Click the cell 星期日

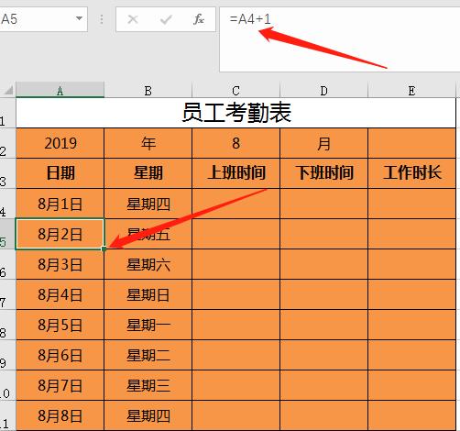[x=148, y=294]
